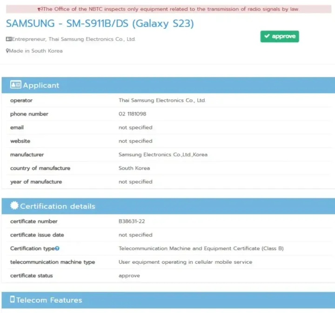Screen dimensions: 335x313
Task: Click the location pin icon before Made in South Korea
Action: [7, 51]
